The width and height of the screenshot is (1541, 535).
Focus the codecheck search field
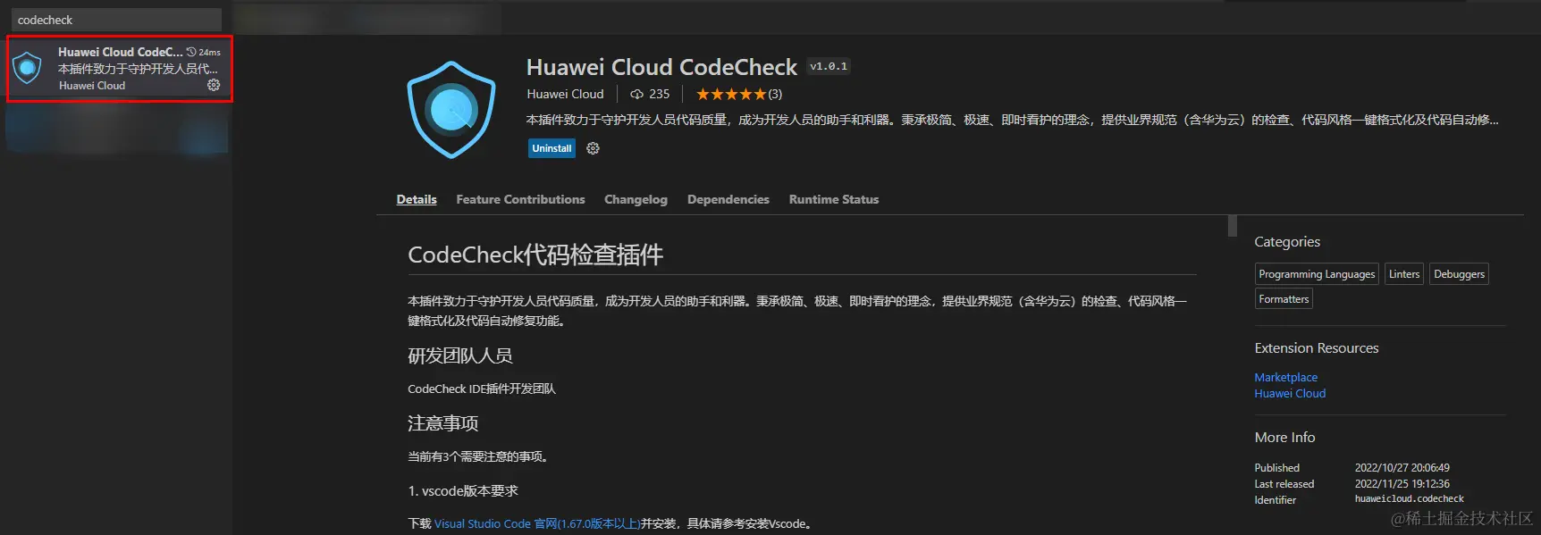[x=114, y=20]
